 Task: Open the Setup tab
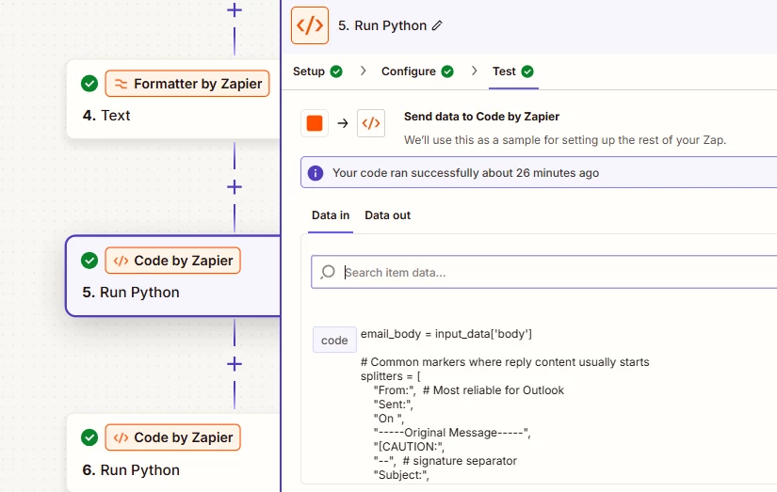click(x=309, y=71)
